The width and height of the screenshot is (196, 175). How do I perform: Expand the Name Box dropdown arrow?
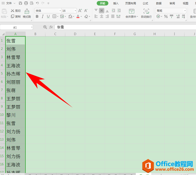pos(32,27)
